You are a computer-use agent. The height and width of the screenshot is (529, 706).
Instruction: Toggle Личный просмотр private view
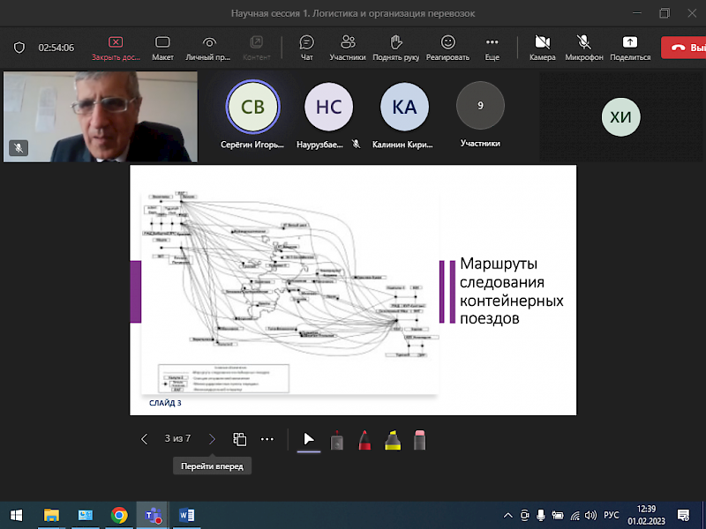[208, 47]
